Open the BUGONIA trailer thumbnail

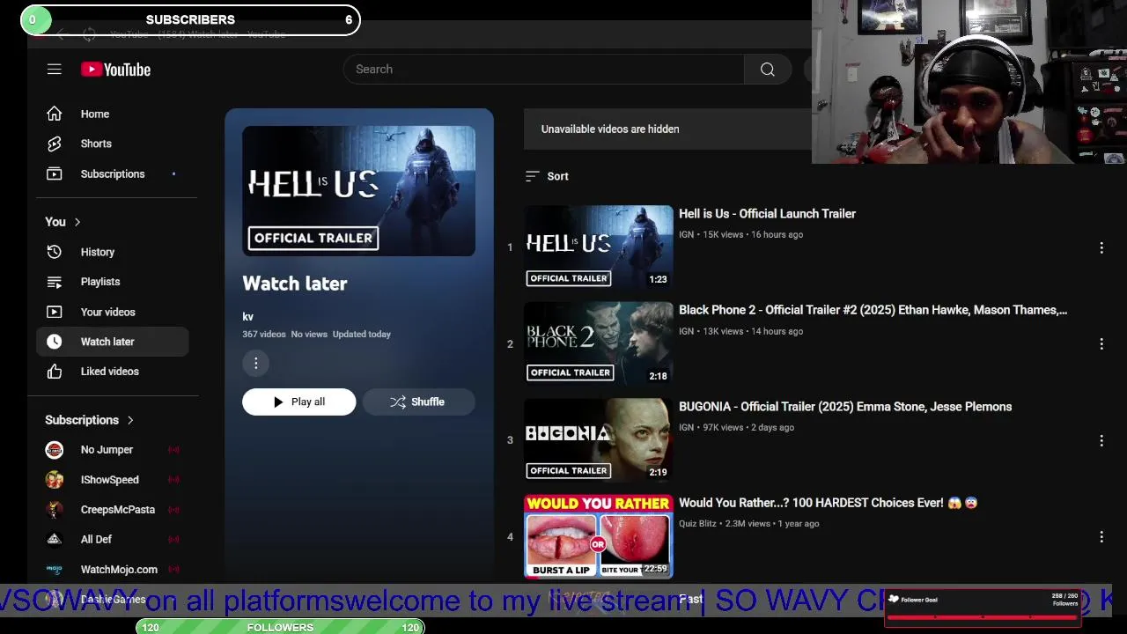[599, 439]
